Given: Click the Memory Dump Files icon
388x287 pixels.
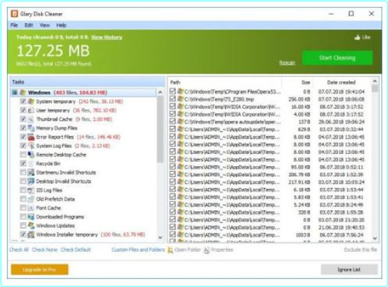Looking at the screenshot, I should point(31,128).
